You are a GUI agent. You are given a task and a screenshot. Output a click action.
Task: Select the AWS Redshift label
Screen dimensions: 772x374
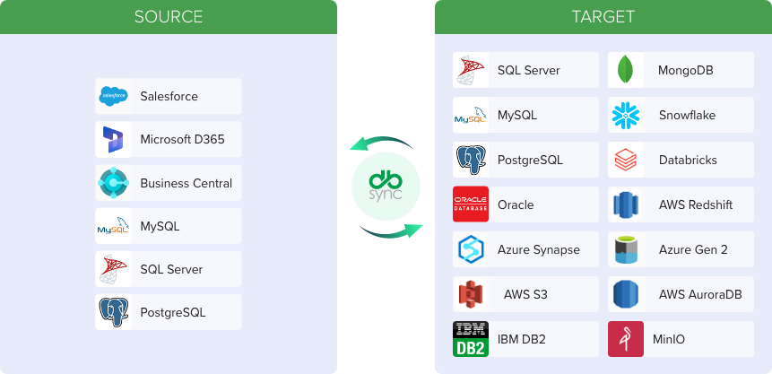(696, 204)
